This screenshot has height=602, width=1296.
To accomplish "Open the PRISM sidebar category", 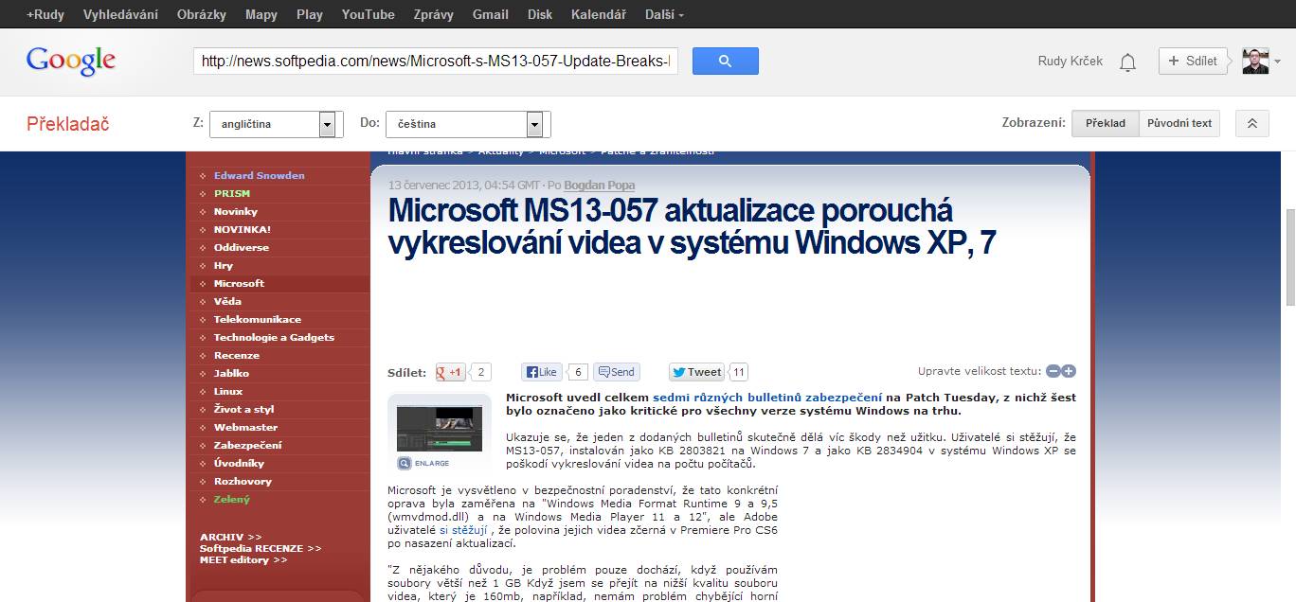I will click(x=232, y=193).
